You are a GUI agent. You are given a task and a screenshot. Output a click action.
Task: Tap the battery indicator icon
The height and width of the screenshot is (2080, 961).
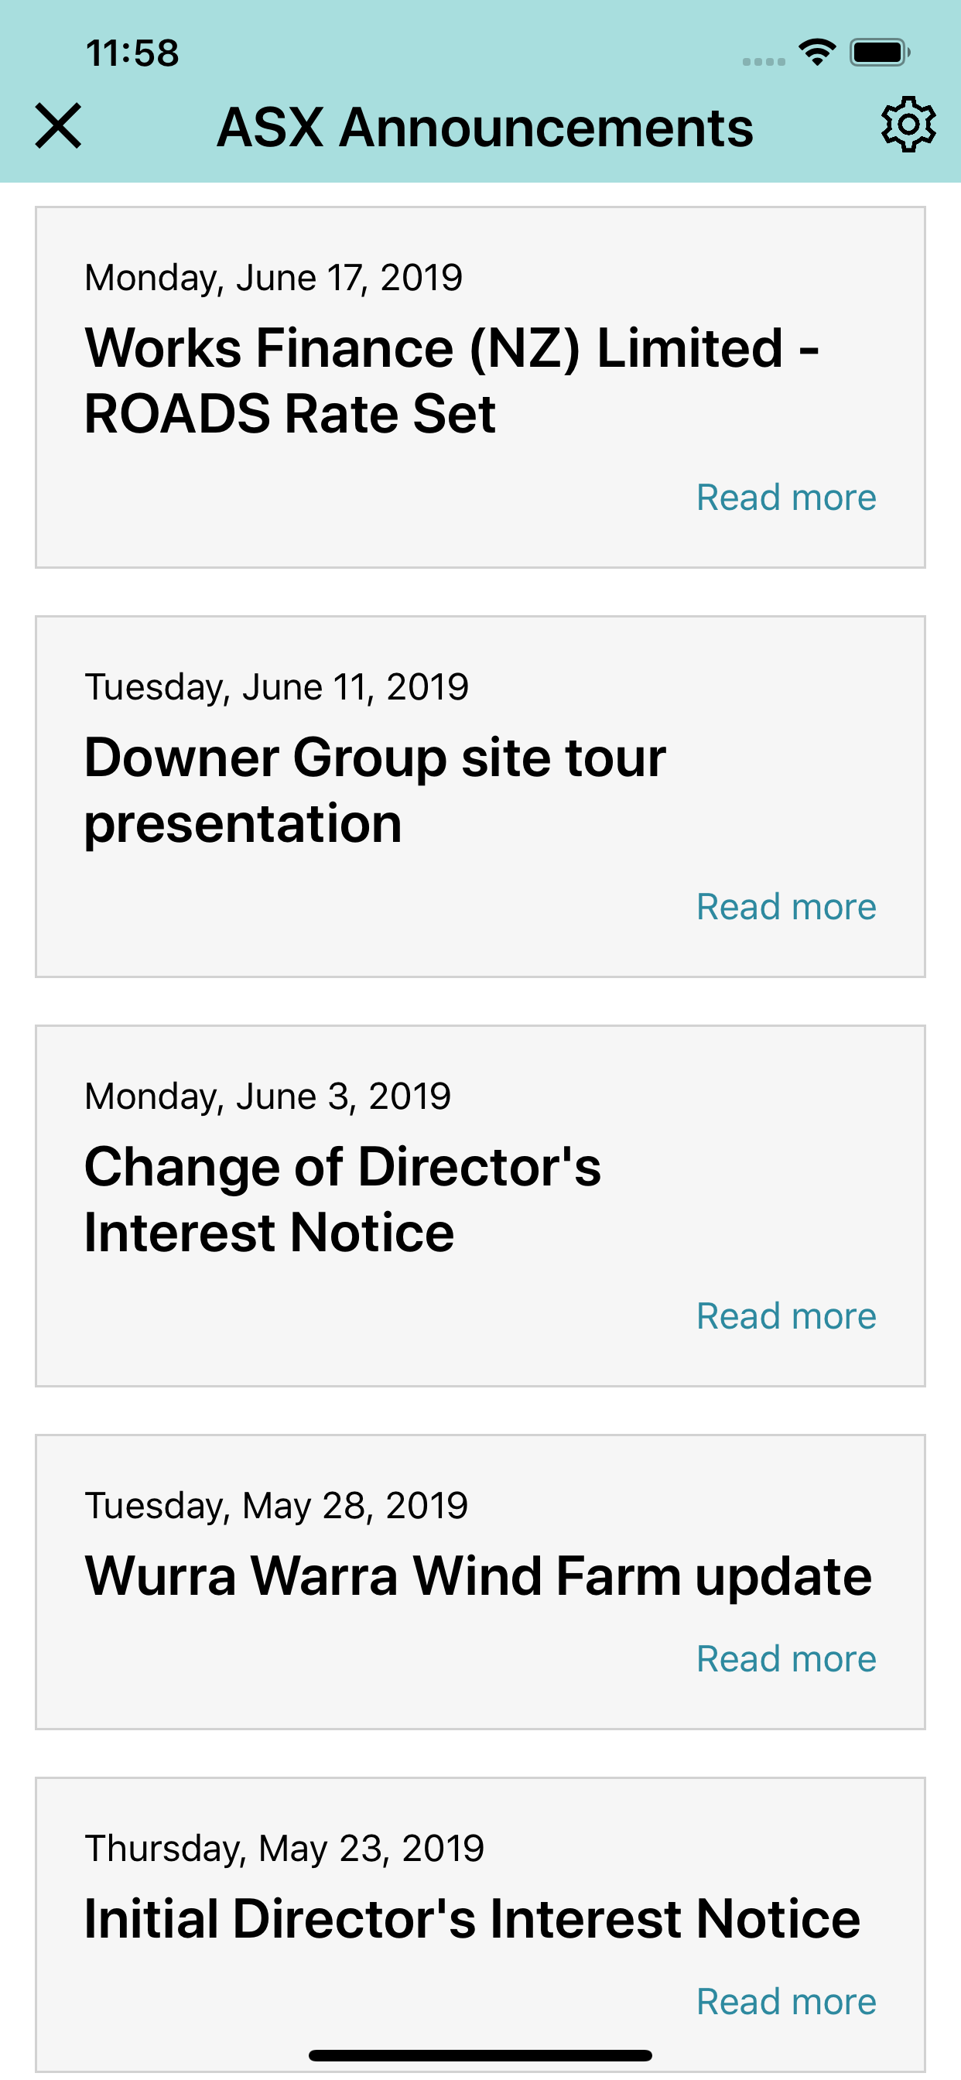[880, 53]
